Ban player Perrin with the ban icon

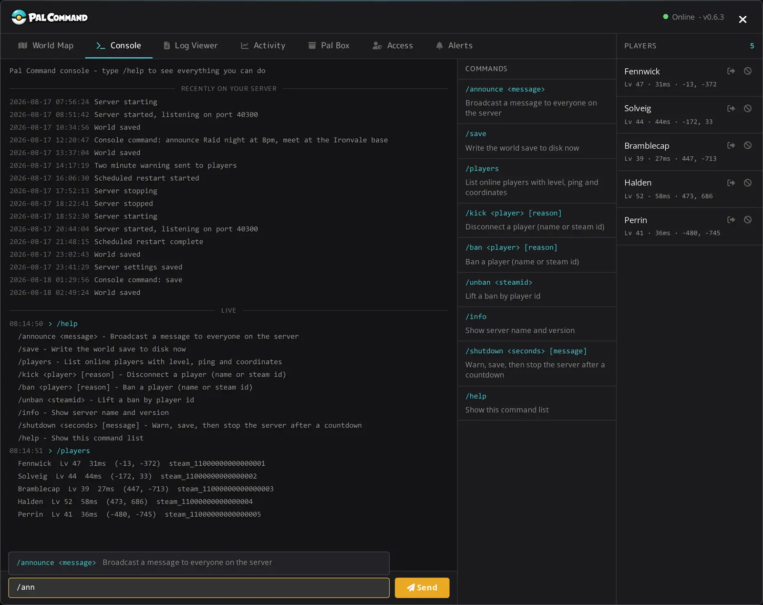(748, 220)
